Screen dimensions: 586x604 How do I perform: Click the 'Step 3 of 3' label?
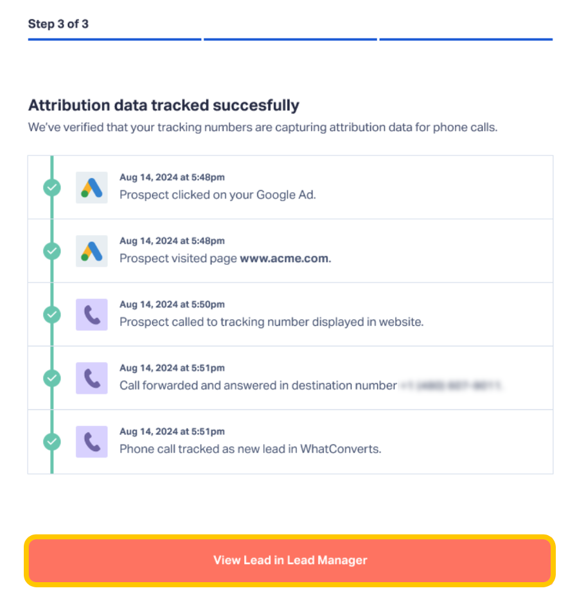[x=58, y=24]
